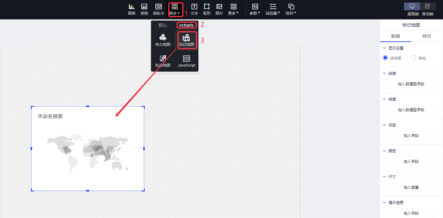Insert a 指标卡 indicator card

coord(158,9)
